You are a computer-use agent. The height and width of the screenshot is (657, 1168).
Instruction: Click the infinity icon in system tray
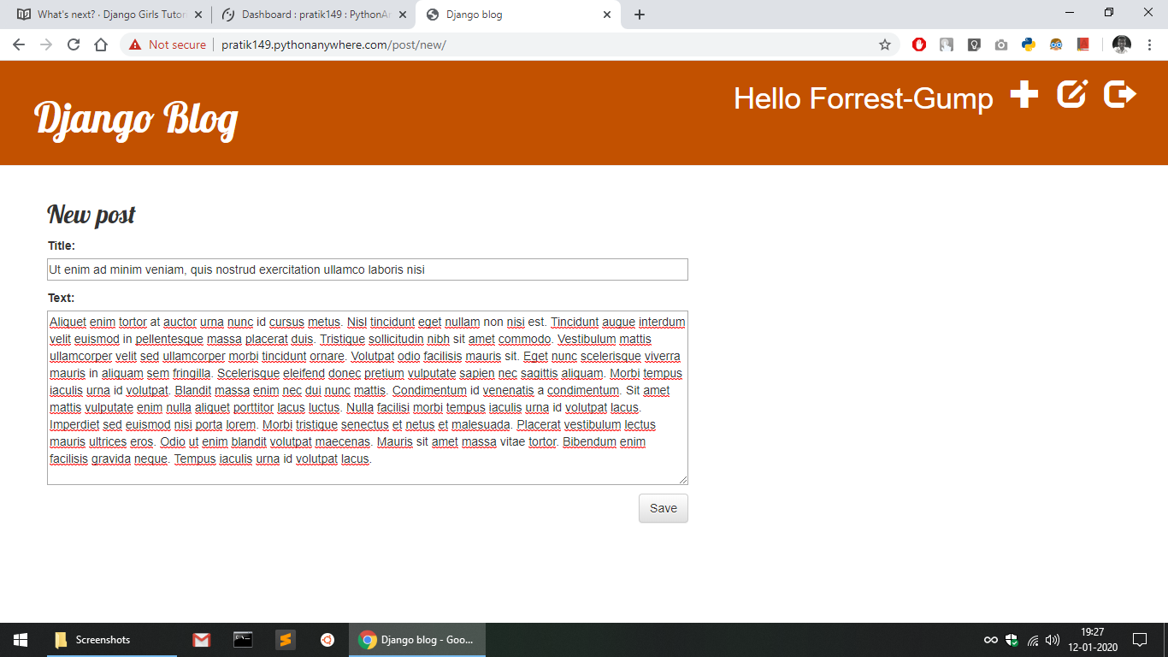tap(991, 640)
